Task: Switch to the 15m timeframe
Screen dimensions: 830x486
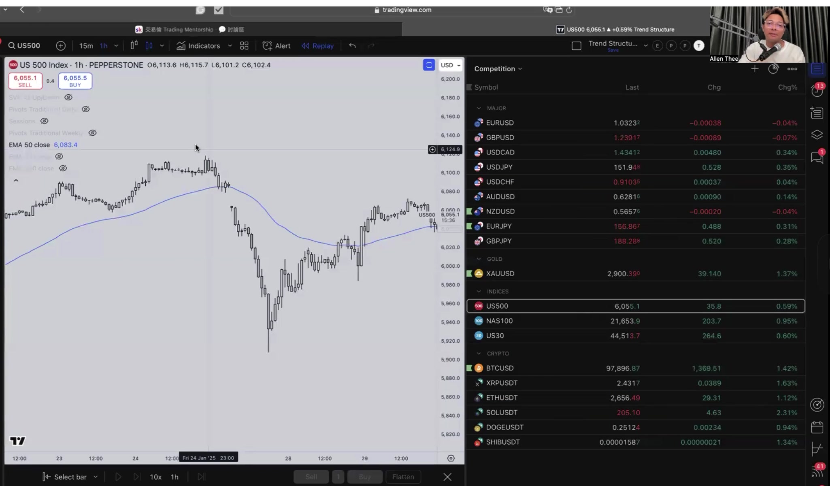Action: pos(86,46)
